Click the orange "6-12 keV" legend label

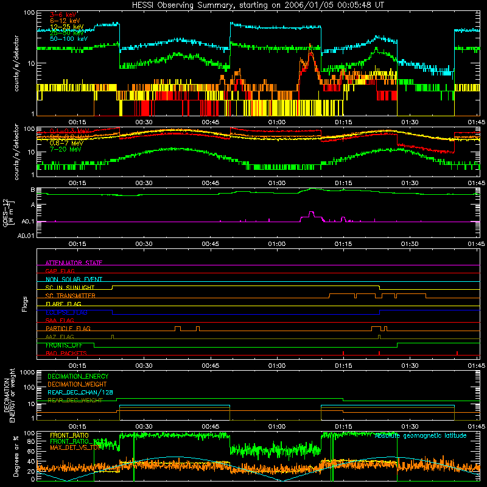click(65, 21)
